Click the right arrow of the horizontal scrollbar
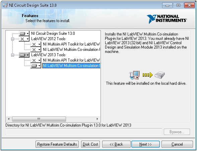 [x=97, y=119]
